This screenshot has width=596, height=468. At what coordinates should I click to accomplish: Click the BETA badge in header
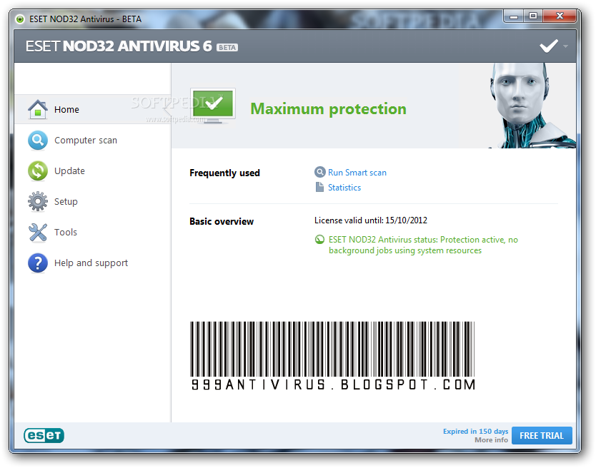point(227,48)
